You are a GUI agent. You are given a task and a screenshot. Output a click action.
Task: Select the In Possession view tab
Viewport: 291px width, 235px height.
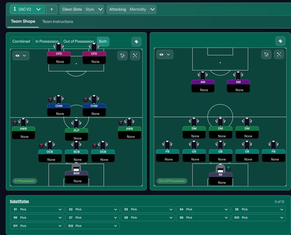click(47, 42)
